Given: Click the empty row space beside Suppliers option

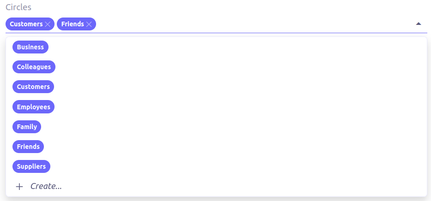Looking at the screenshot, I should tap(231, 166).
